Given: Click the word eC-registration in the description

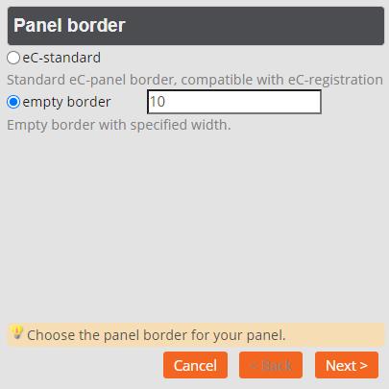Looking at the screenshot, I should click(335, 80).
